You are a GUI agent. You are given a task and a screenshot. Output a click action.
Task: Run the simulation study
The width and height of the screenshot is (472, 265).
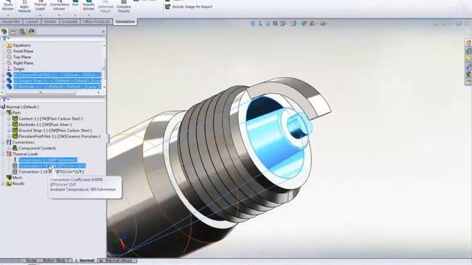[75, 4]
